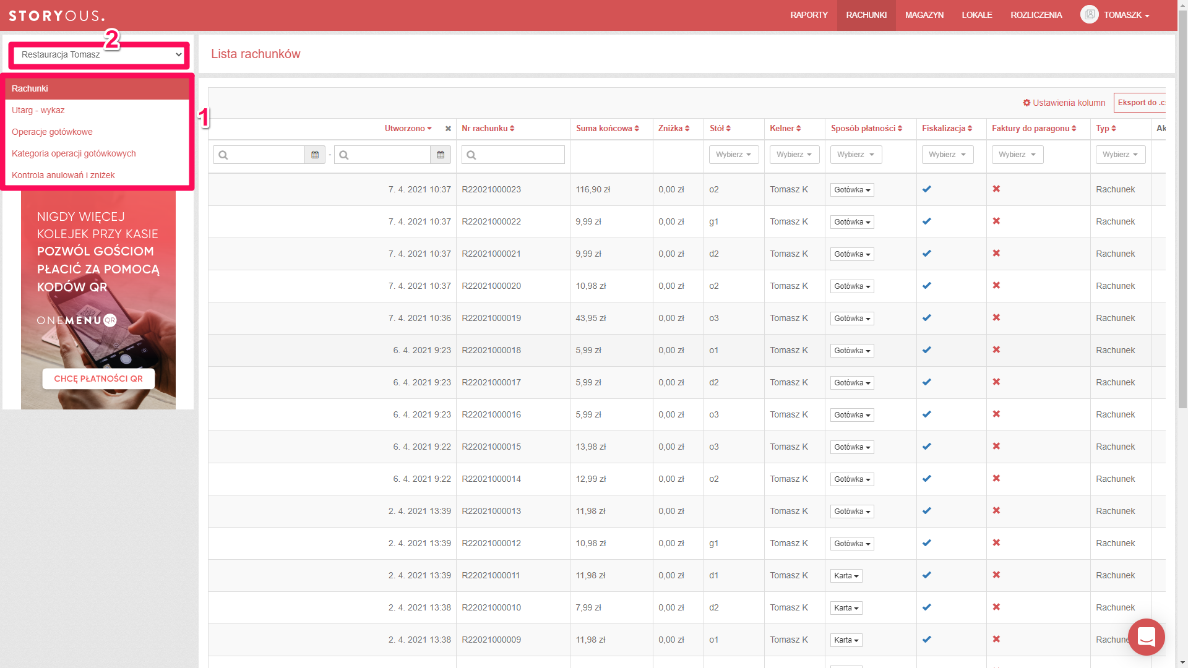1188x668 pixels.
Task: Open Kelner Wybierz filter dropdown
Action: 794,155
